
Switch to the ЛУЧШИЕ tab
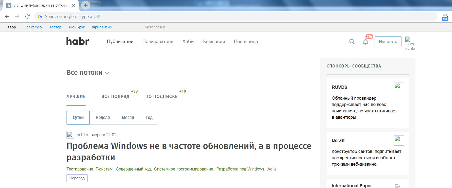[x=76, y=96]
